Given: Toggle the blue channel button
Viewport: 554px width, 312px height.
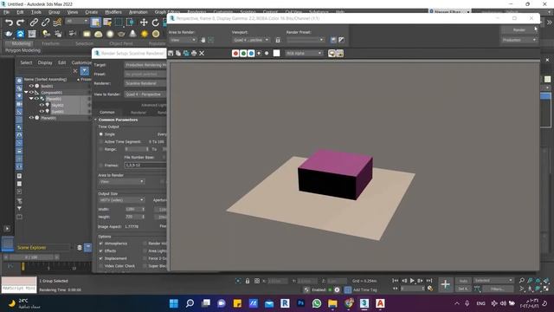Looking at the screenshot, I should pyautogui.click(x=251, y=53).
